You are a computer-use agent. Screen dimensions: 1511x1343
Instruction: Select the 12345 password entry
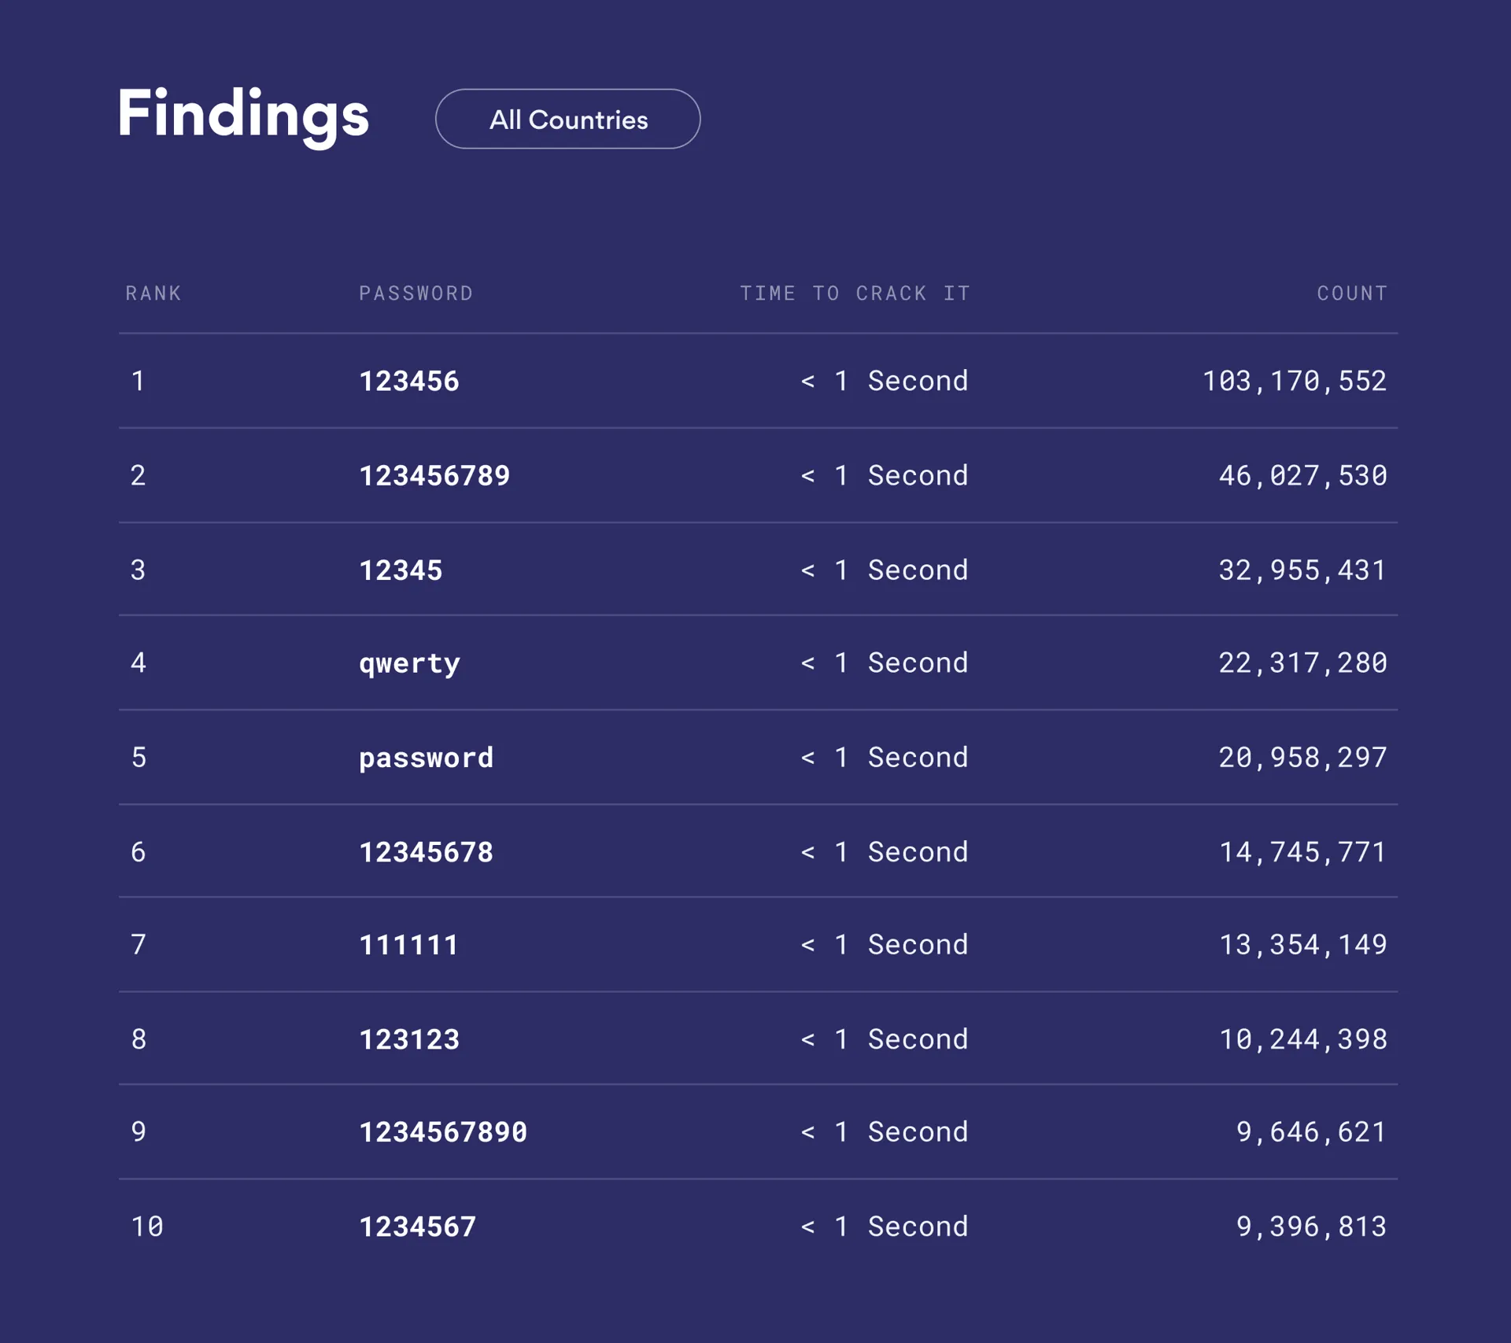(401, 570)
